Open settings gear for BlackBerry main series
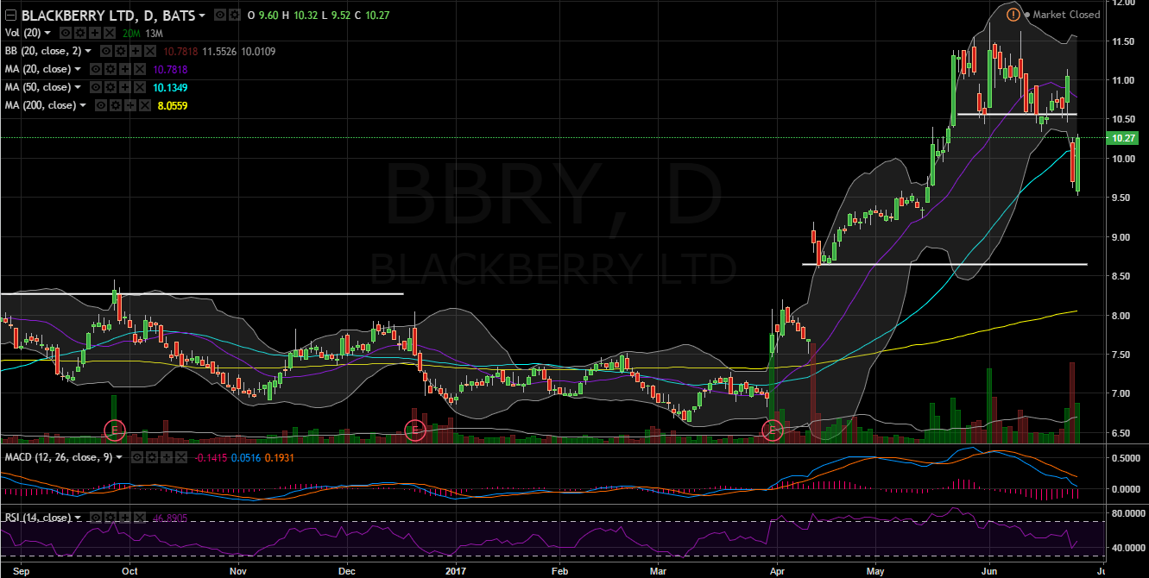The image size is (1149, 578). pos(234,16)
